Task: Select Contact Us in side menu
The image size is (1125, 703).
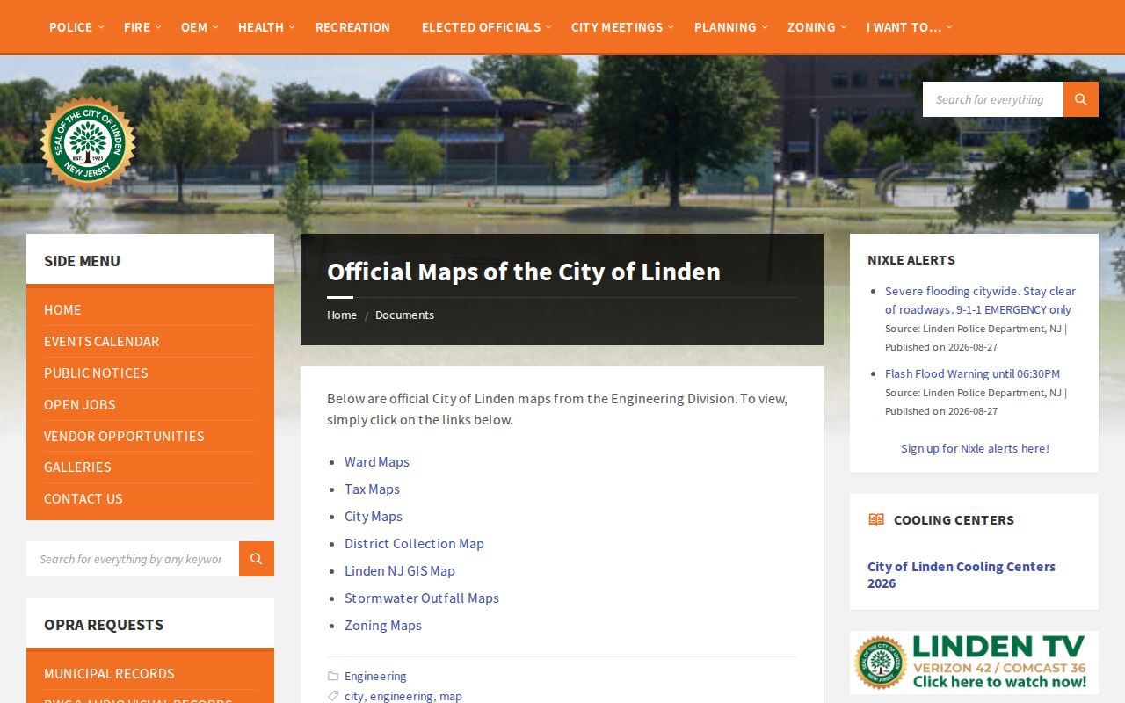Action: click(83, 499)
